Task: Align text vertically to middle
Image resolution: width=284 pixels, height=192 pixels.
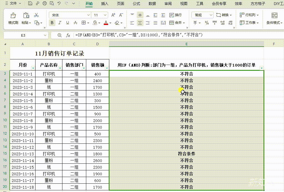Action: click(x=140, y=15)
